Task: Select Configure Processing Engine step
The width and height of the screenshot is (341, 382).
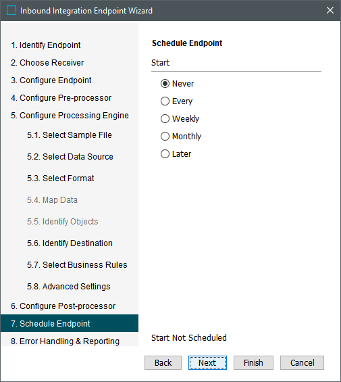Action: [70, 115]
